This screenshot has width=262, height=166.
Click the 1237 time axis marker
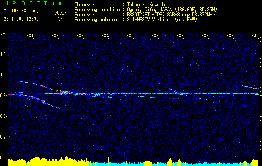coord(179,35)
